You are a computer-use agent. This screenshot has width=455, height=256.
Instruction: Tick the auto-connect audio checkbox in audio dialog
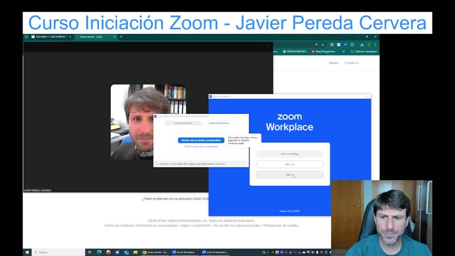tap(156, 164)
